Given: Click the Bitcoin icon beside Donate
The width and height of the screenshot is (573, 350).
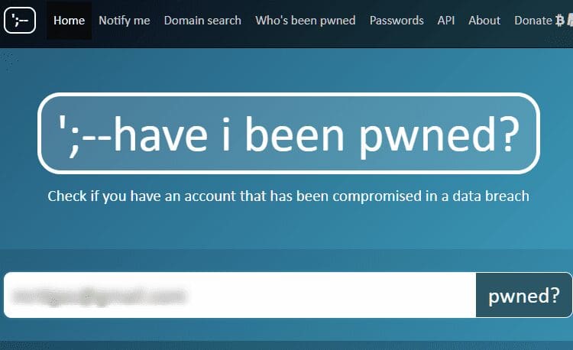Looking at the screenshot, I should [x=560, y=21].
